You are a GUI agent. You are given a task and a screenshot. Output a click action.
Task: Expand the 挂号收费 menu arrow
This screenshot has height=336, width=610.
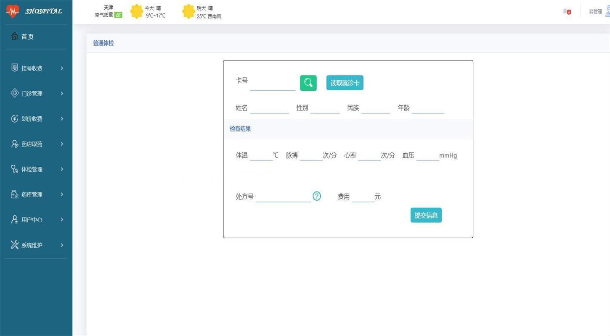[62, 68]
